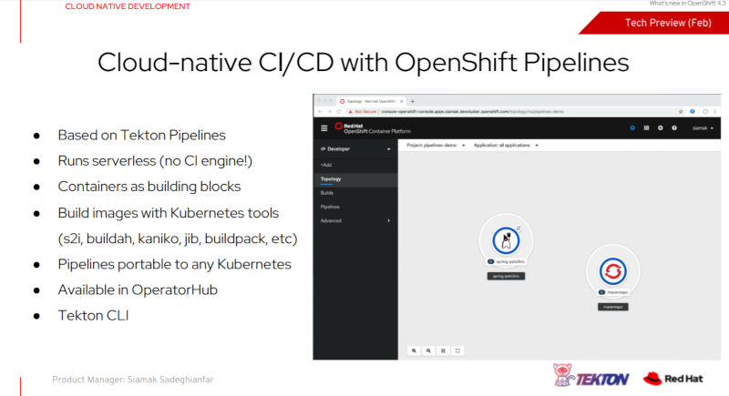
Task: Open the help question mark icon
Action: (x=674, y=127)
